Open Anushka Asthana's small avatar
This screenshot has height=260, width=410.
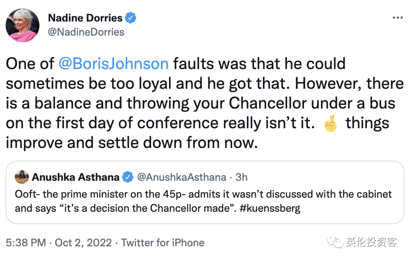[x=22, y=177]
